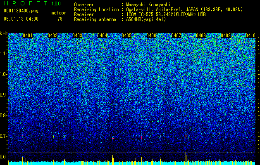Viewport: 260px width, 165px height.
Task: Click the Observer field label
Action: pyautogui.click(x=84, y=5)
